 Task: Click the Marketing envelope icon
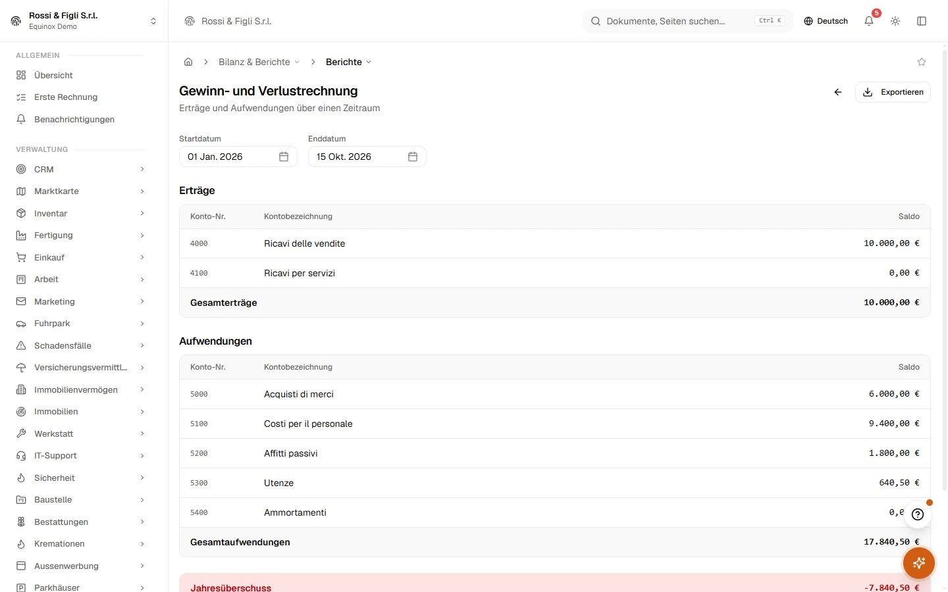click(21, 301)
